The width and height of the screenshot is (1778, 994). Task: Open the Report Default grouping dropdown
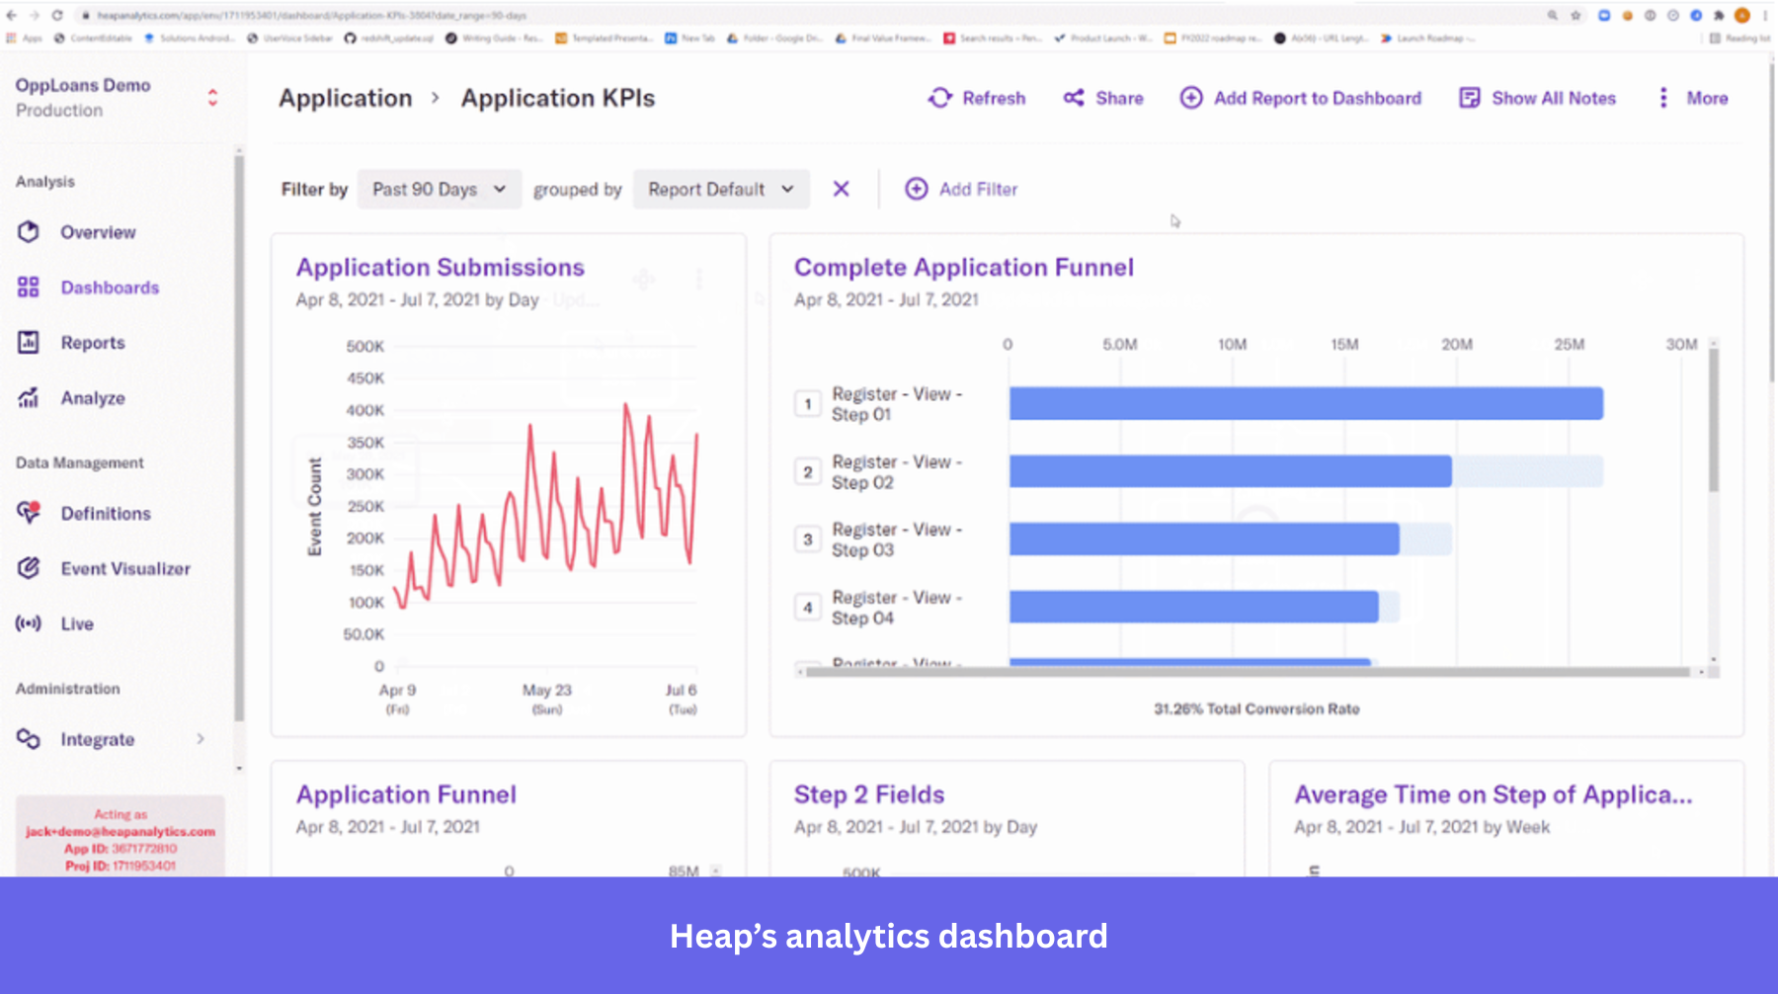click(x=721, y=189)
